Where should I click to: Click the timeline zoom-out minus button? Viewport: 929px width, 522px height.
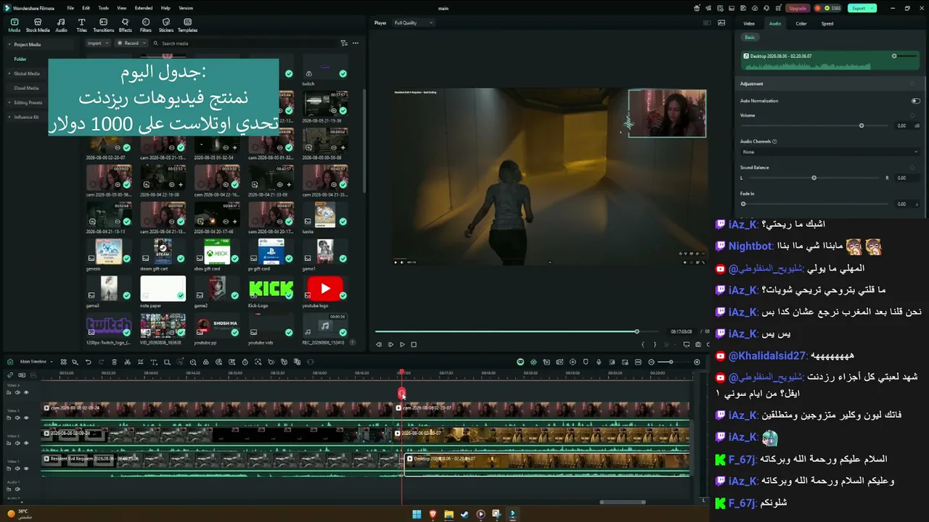click(651, 362)
